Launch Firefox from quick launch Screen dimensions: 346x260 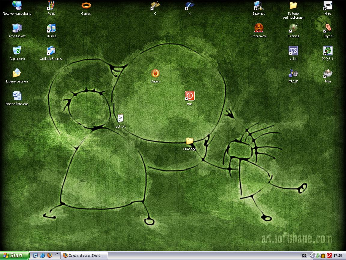click(50, 255)
